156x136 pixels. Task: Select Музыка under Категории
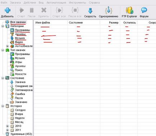coord(20,38)
